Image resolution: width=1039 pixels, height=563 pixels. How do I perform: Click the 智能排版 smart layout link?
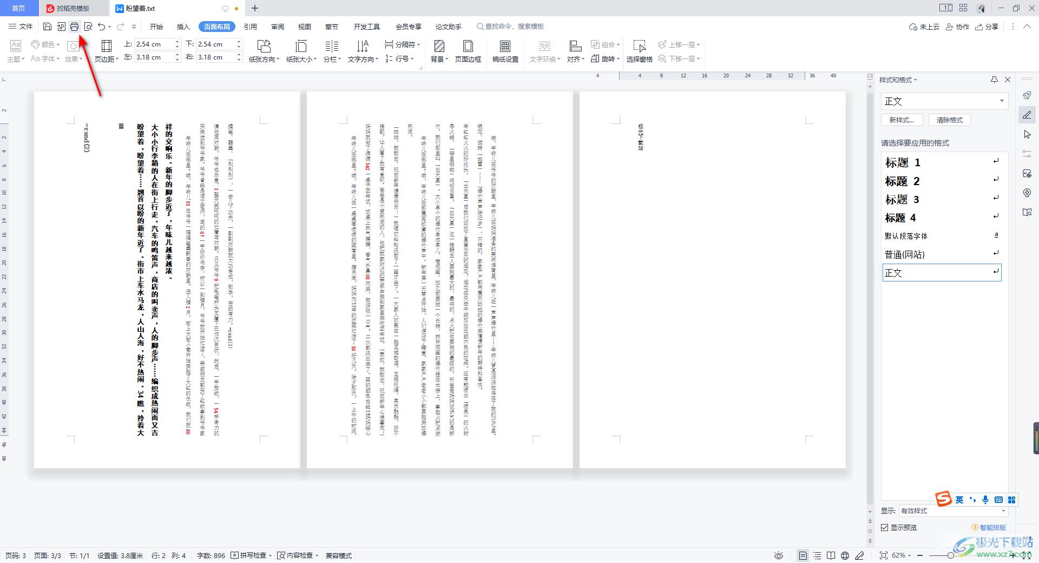[x=989, y=527]
